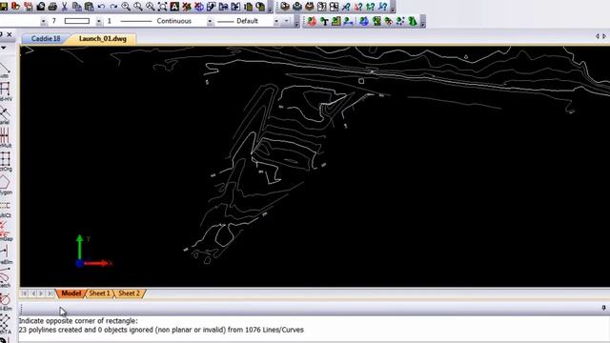Go to the last layout tab arrow
610x343 pixels.
tap(50, 293)
